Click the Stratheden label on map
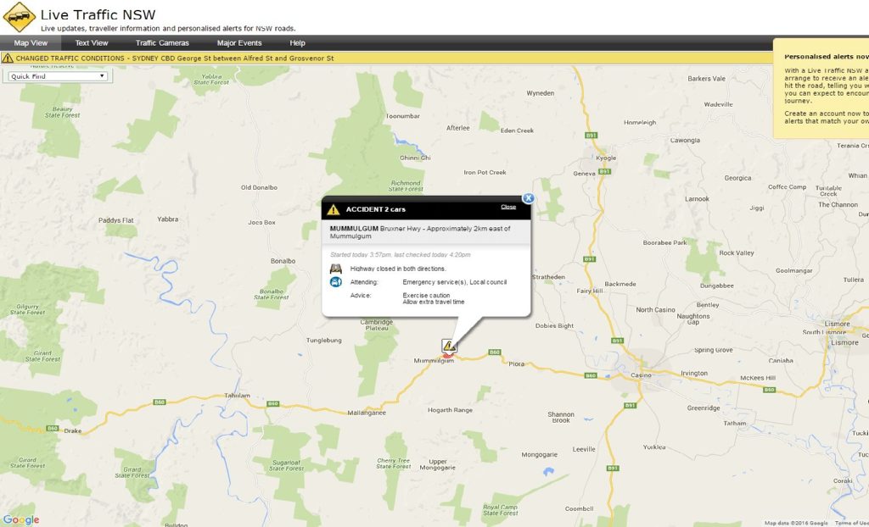869x527 pixels. 549,277
